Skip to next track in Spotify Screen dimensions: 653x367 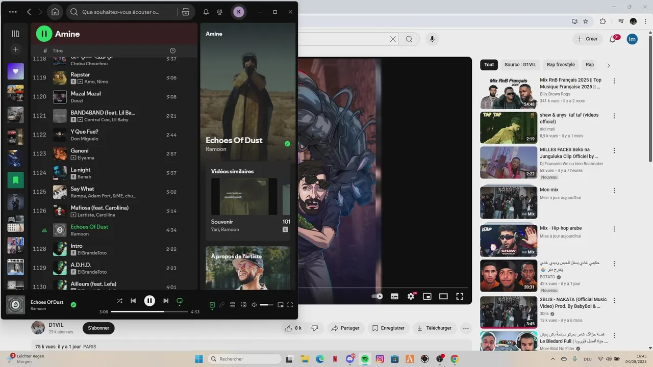166,301
